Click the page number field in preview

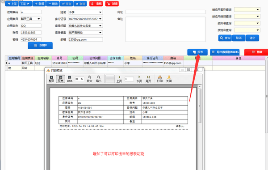(129, 79)
